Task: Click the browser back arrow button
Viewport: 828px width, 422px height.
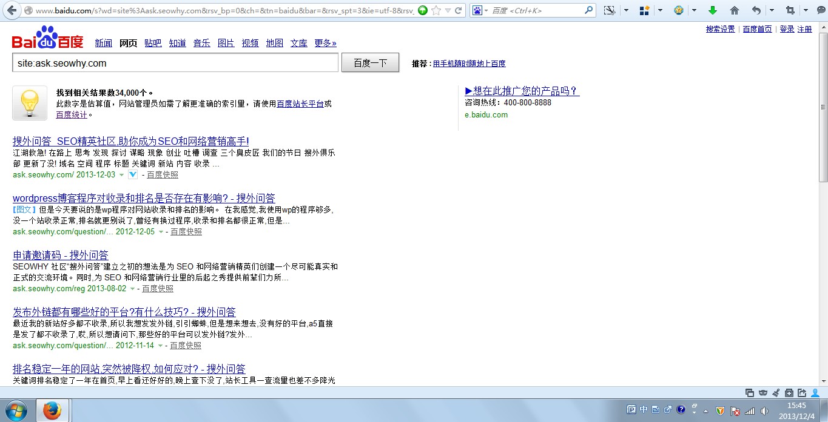Action: (x=12, y=10)
